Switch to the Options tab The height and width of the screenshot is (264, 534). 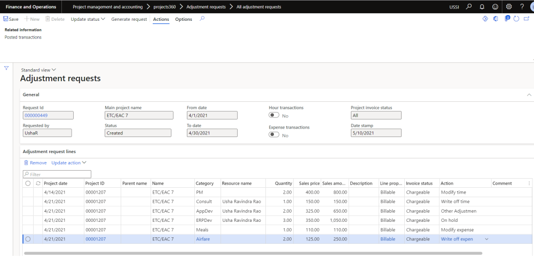184,19
